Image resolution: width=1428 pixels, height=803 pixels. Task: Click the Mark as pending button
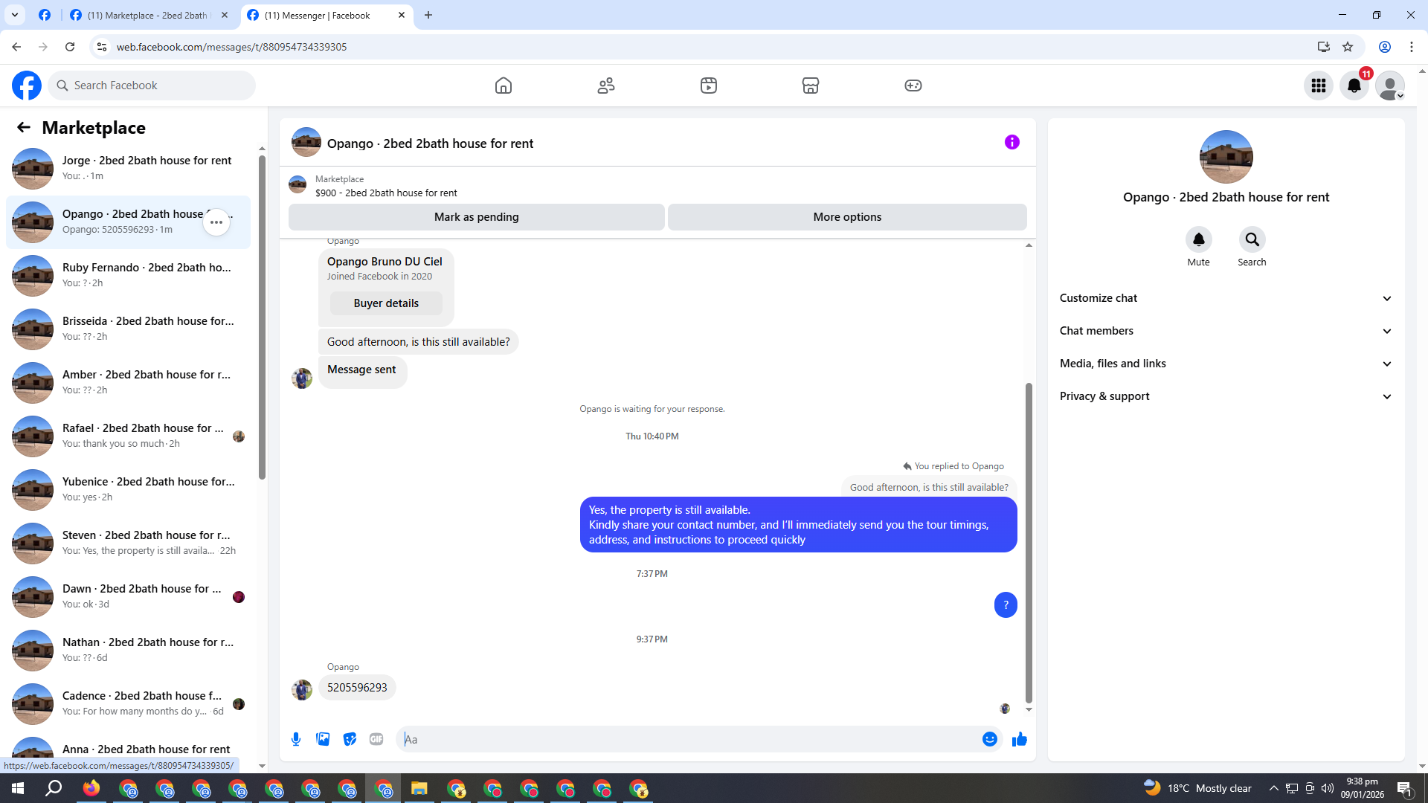coord(476,217)
